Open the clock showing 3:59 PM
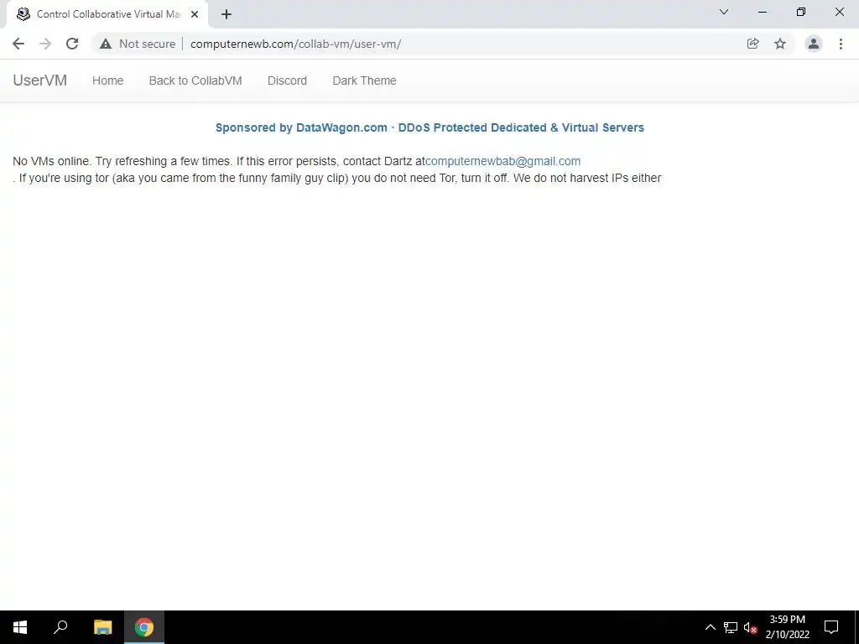Image resolution: width=859 pixels, height=644 pixels. pos(787,627)
